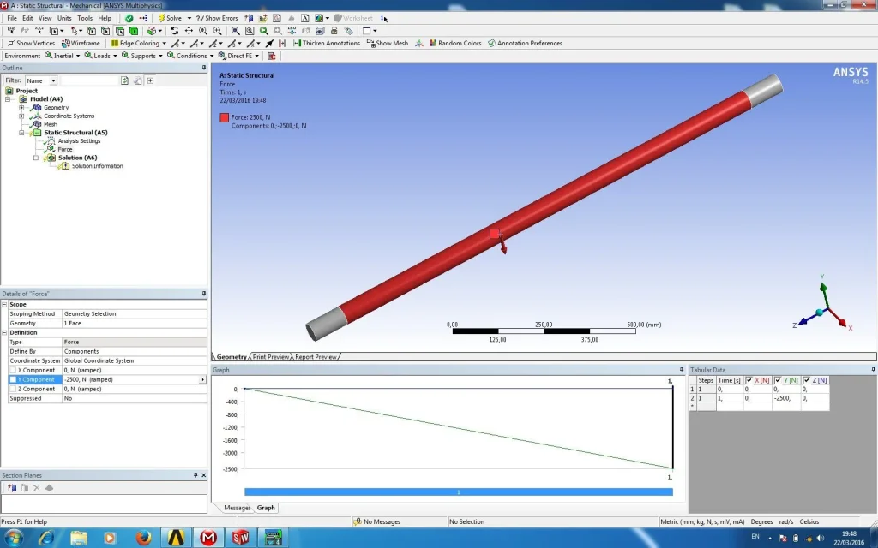Toggle the Z Component parameter checkbox
This screenshot has height=548, width=878.
pos(13,389)
